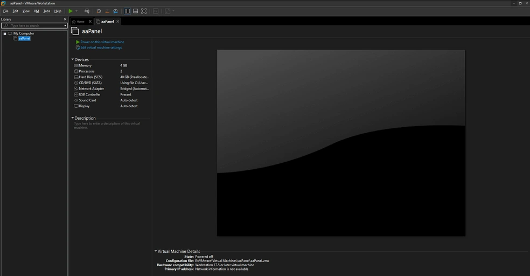Click the Sound Card device icon
The height and width of the screenshot is (276, 530).
(76, 100)
